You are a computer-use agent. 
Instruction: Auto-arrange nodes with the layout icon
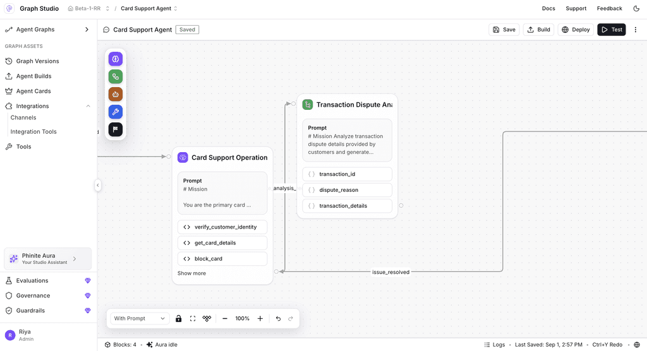click(207, 318)
